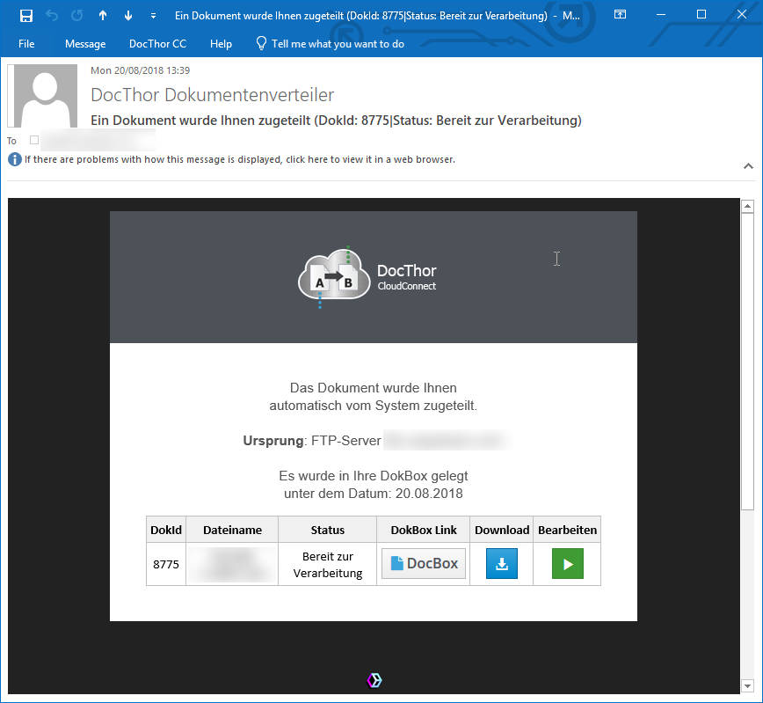Click the info bar to view in browser
The width and height of the screenshot is (763, 703).
240,159
